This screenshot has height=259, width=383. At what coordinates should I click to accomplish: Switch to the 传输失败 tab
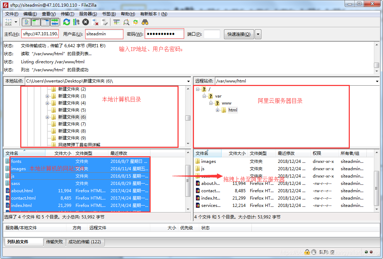55,242
